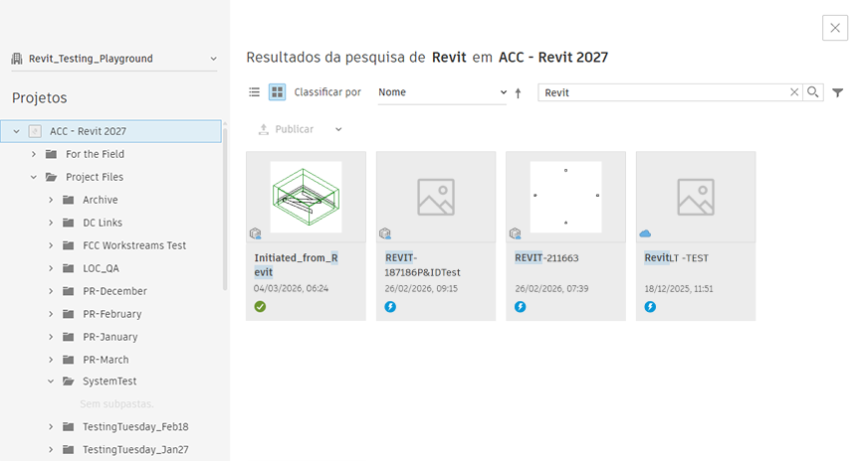Open the RevitLT -TEST placeholder thumbnail
Viewport: 856px width, 461px height.
(696, 197)
